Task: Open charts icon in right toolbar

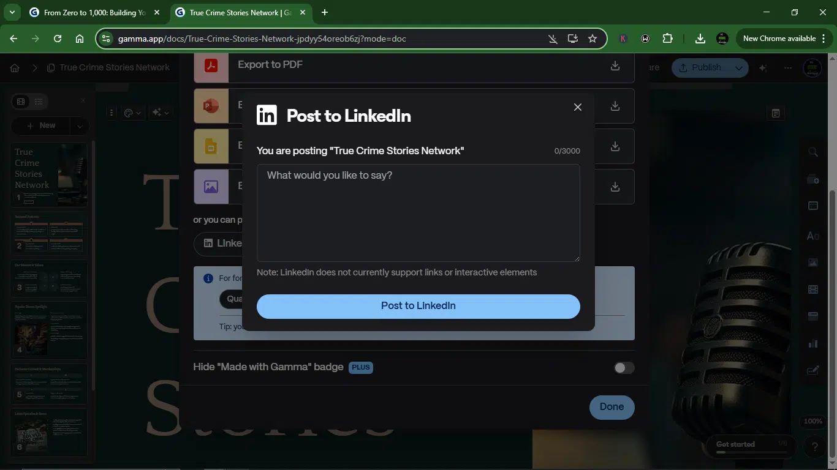Action: click(813, 343)
